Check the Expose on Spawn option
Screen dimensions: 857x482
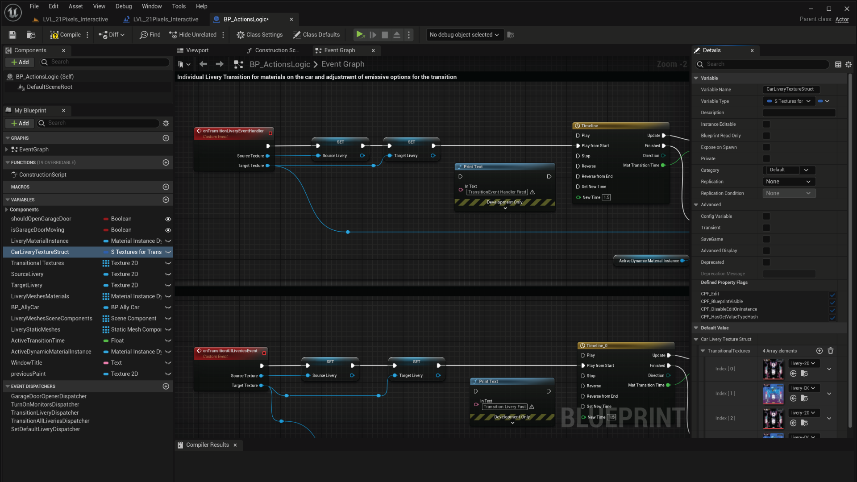click(x=766, y=147)
